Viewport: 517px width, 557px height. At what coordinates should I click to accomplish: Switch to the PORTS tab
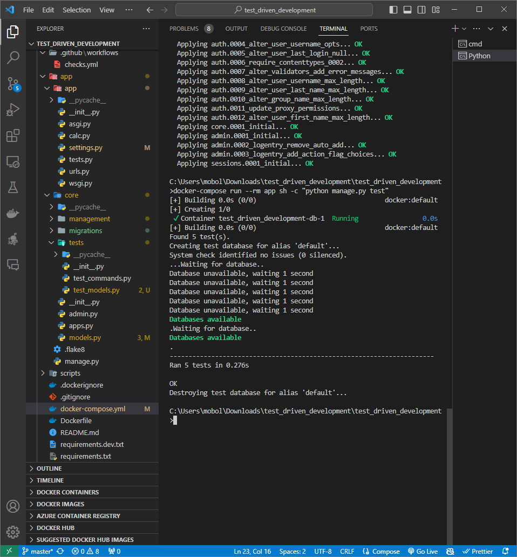(369, 29)
